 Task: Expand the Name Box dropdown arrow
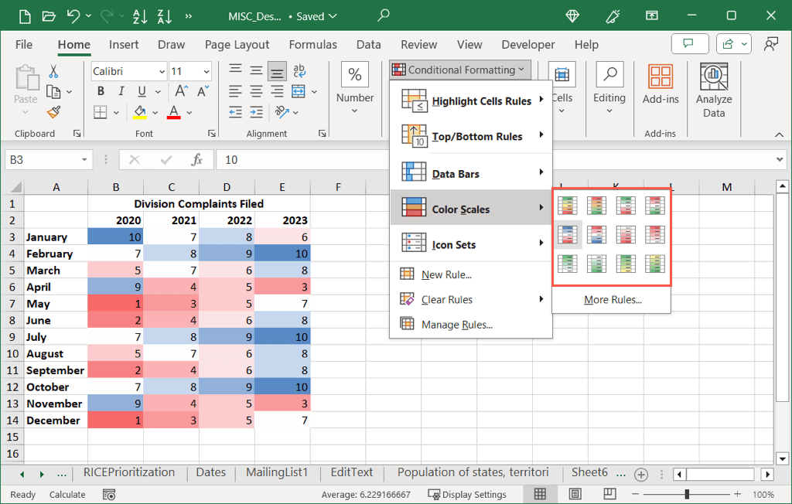point(84,160)
